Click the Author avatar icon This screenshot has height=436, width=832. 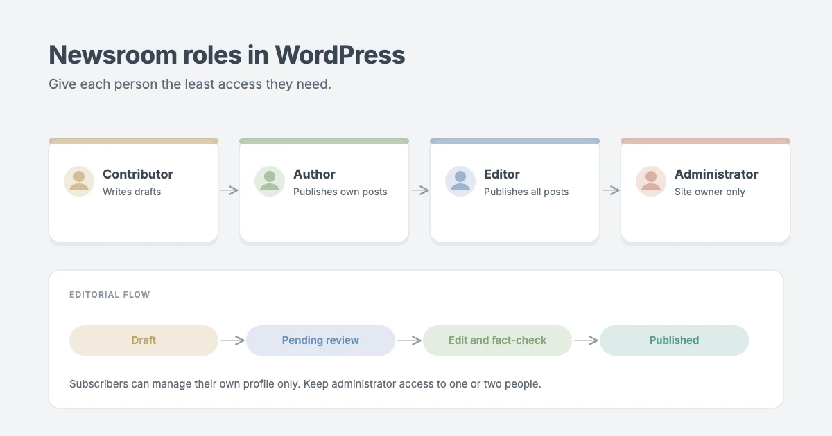[270, 181]
